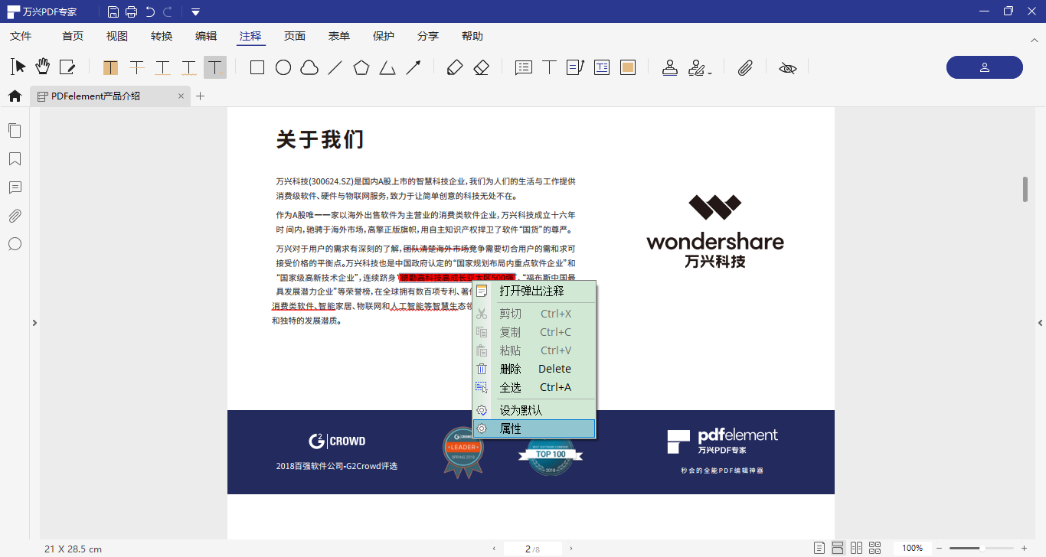Screen dimensions: 1046x557
Task: Open the signature tool dropdown arrow
Action: click(709, 71)
